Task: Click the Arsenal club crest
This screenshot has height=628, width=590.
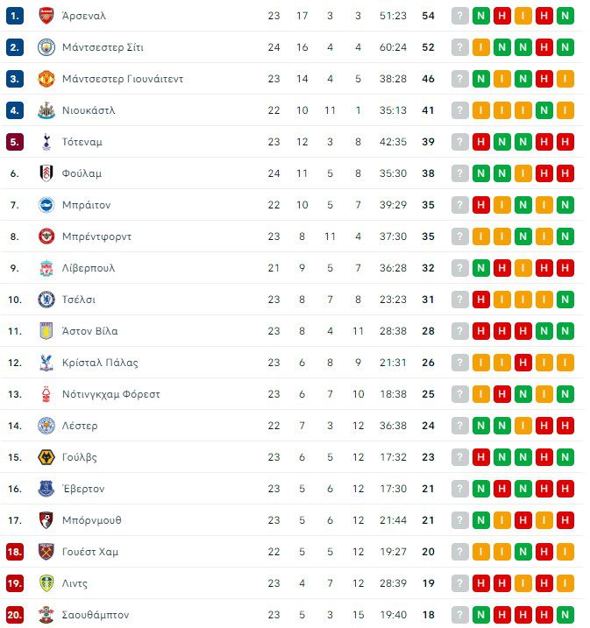Action: pos(46,16)
